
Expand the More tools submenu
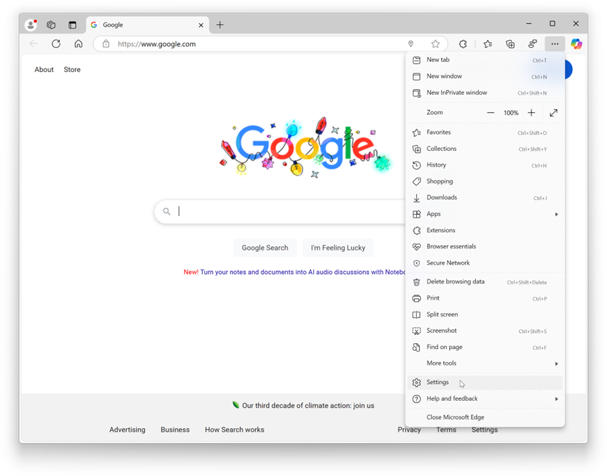(485, 363)
